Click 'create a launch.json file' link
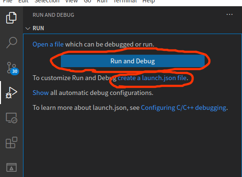Image resolution: width=242 pixels, height=177 pixels. click(152, 78)
